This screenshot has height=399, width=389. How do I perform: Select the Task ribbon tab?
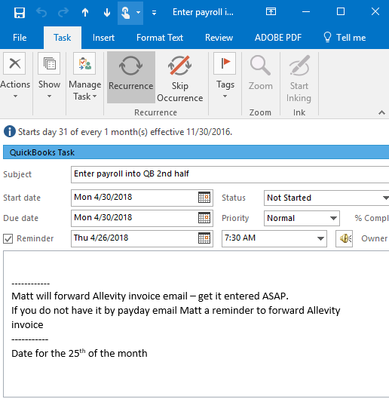click(63, 38)
